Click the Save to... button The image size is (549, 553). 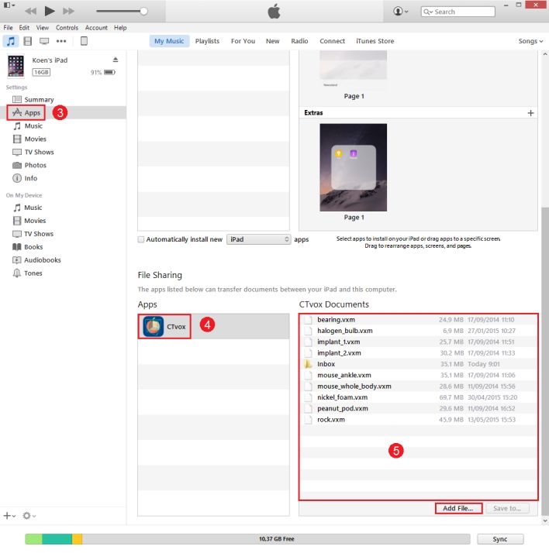(507, 508)
